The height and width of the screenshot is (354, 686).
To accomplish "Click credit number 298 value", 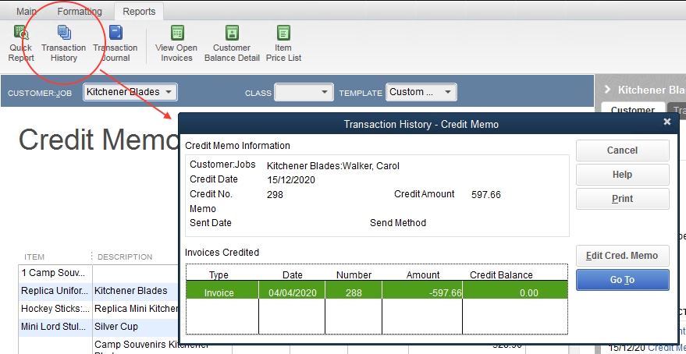I will (275, 195).
